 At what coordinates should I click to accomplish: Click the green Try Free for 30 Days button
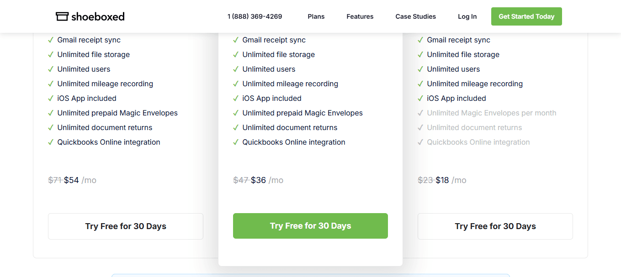pos(310,226)
